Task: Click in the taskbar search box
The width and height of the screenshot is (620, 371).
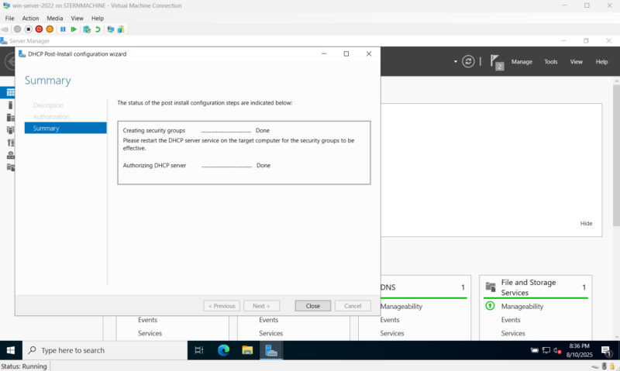Action: click(x=105, y=350)
